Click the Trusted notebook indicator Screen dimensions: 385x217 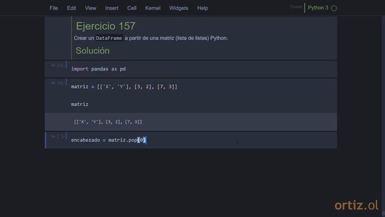(296, 7)
